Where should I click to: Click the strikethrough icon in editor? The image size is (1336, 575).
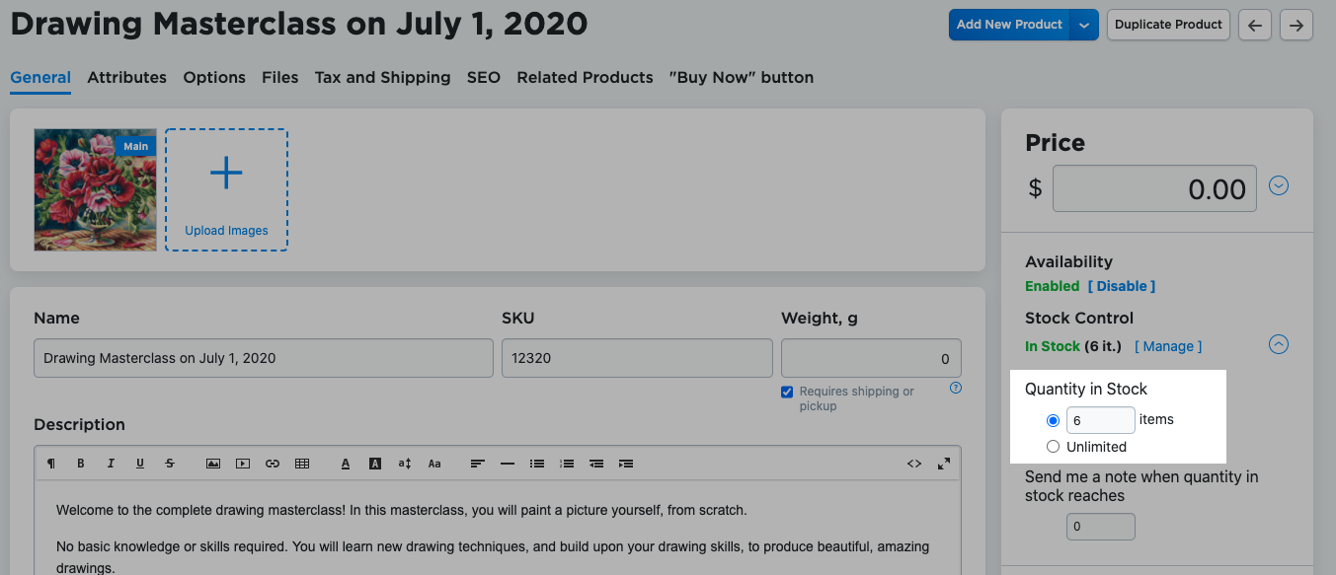170,464
